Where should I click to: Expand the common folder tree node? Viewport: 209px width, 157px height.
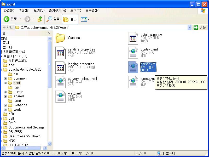click(x=5, y=79)
